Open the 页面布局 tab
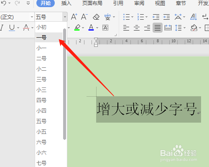Viewport: 209px width, 167px height. [x=92, y=3]
